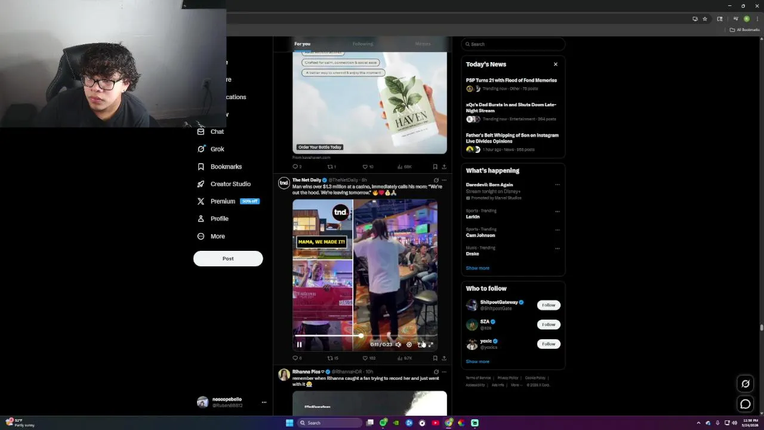Open PSP Turns 21 news story

pyautogui.click(x=512, y=84)
